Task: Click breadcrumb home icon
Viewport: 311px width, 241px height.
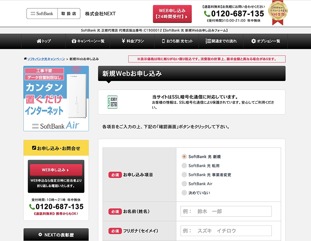Action: tap(25, 59)
